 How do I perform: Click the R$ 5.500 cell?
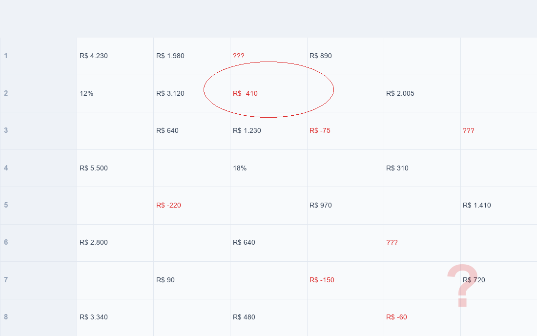tap(115, 168)
